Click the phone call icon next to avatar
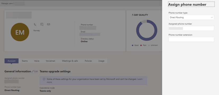 point(35,24)
